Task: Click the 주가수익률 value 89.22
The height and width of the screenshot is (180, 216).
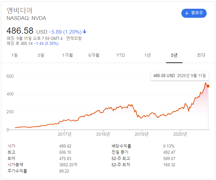Action: [x=64, y=171]
